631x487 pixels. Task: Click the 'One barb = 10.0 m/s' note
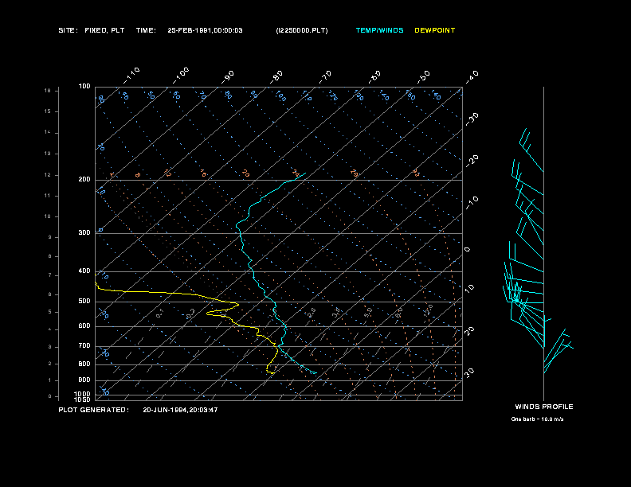tap(537, 419)
